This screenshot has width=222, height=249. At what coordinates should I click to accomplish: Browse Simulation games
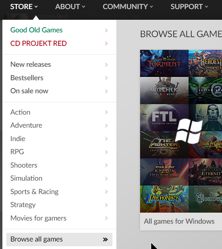(x=59, y=178)
